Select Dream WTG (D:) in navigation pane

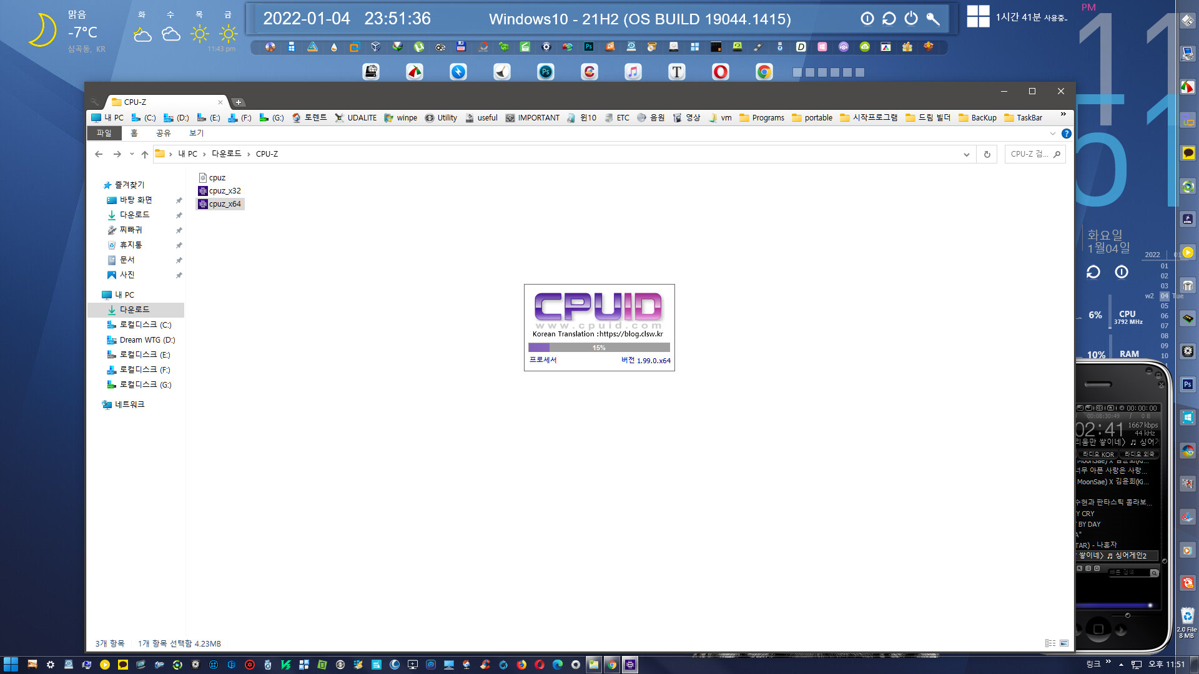(140, 340)
